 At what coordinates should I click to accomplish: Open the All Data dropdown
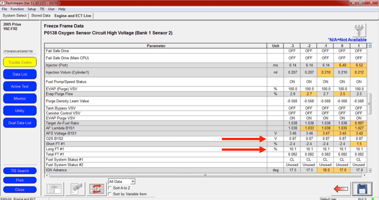122,182
